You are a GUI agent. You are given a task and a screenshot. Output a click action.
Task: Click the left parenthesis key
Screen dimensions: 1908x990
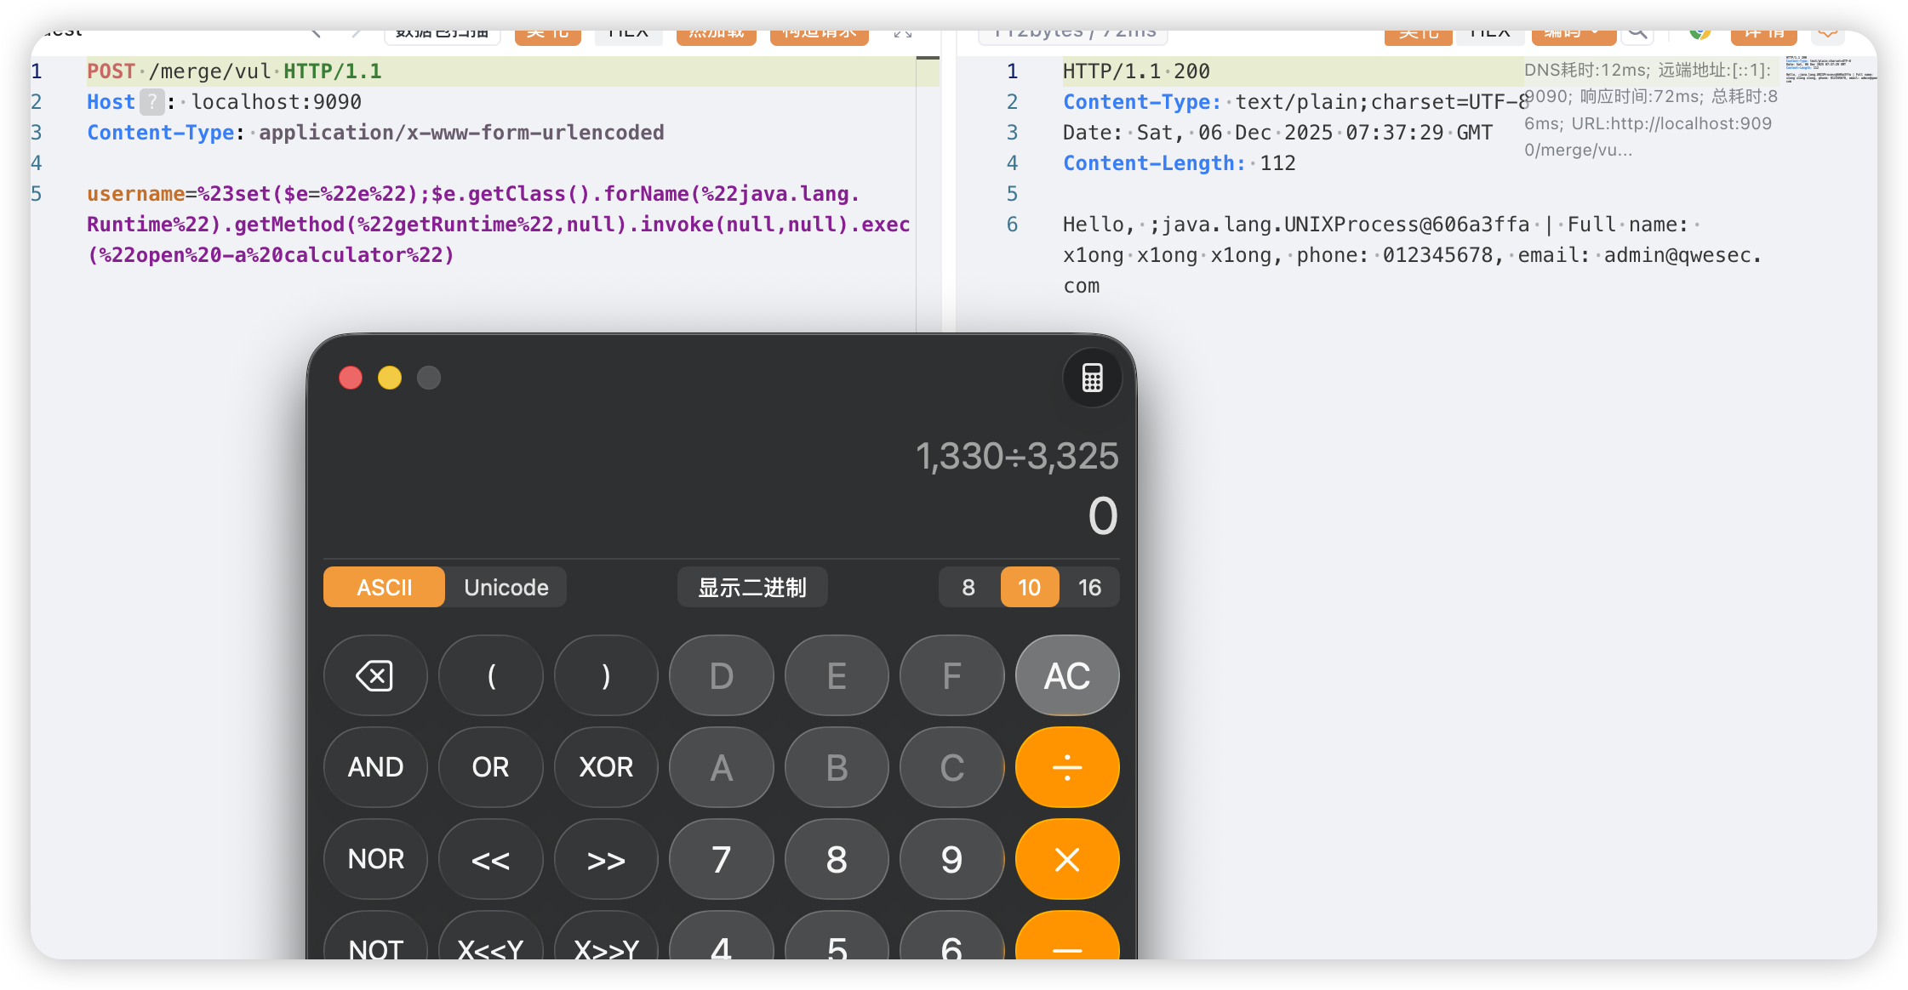(x=491, y=676)
